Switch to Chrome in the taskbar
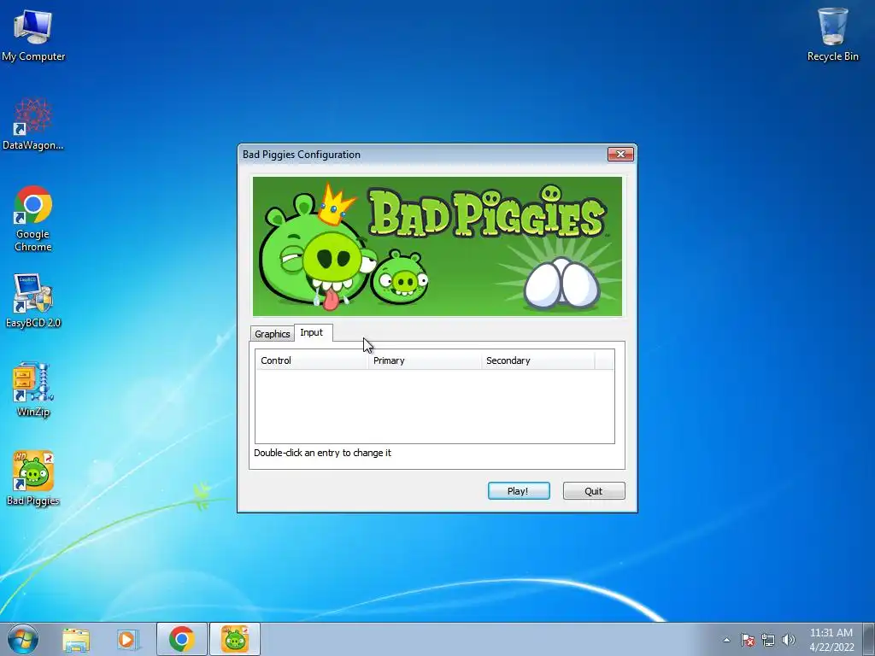The width and height of the screenshot is (875, 656). (x=181, y=639)
